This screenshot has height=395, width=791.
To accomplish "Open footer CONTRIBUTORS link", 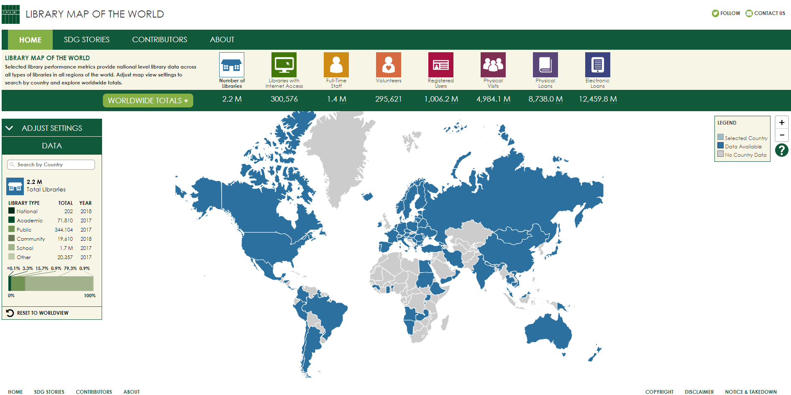I will (94, 392).
